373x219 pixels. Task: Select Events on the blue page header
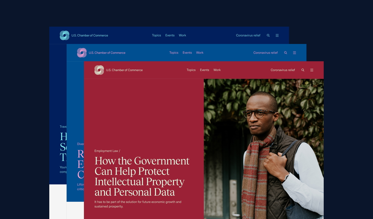point(187,53)
